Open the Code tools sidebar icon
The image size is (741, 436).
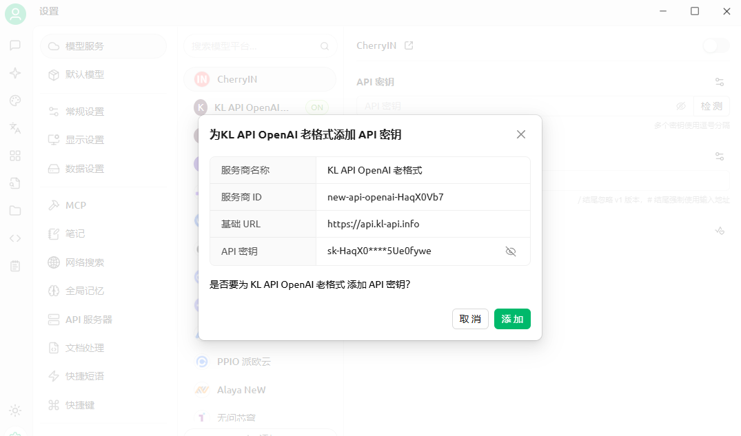point(15,238)
